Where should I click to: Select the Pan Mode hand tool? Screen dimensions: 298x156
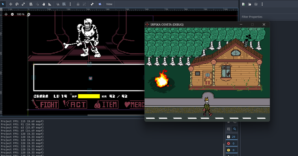[x=43, y=4]
